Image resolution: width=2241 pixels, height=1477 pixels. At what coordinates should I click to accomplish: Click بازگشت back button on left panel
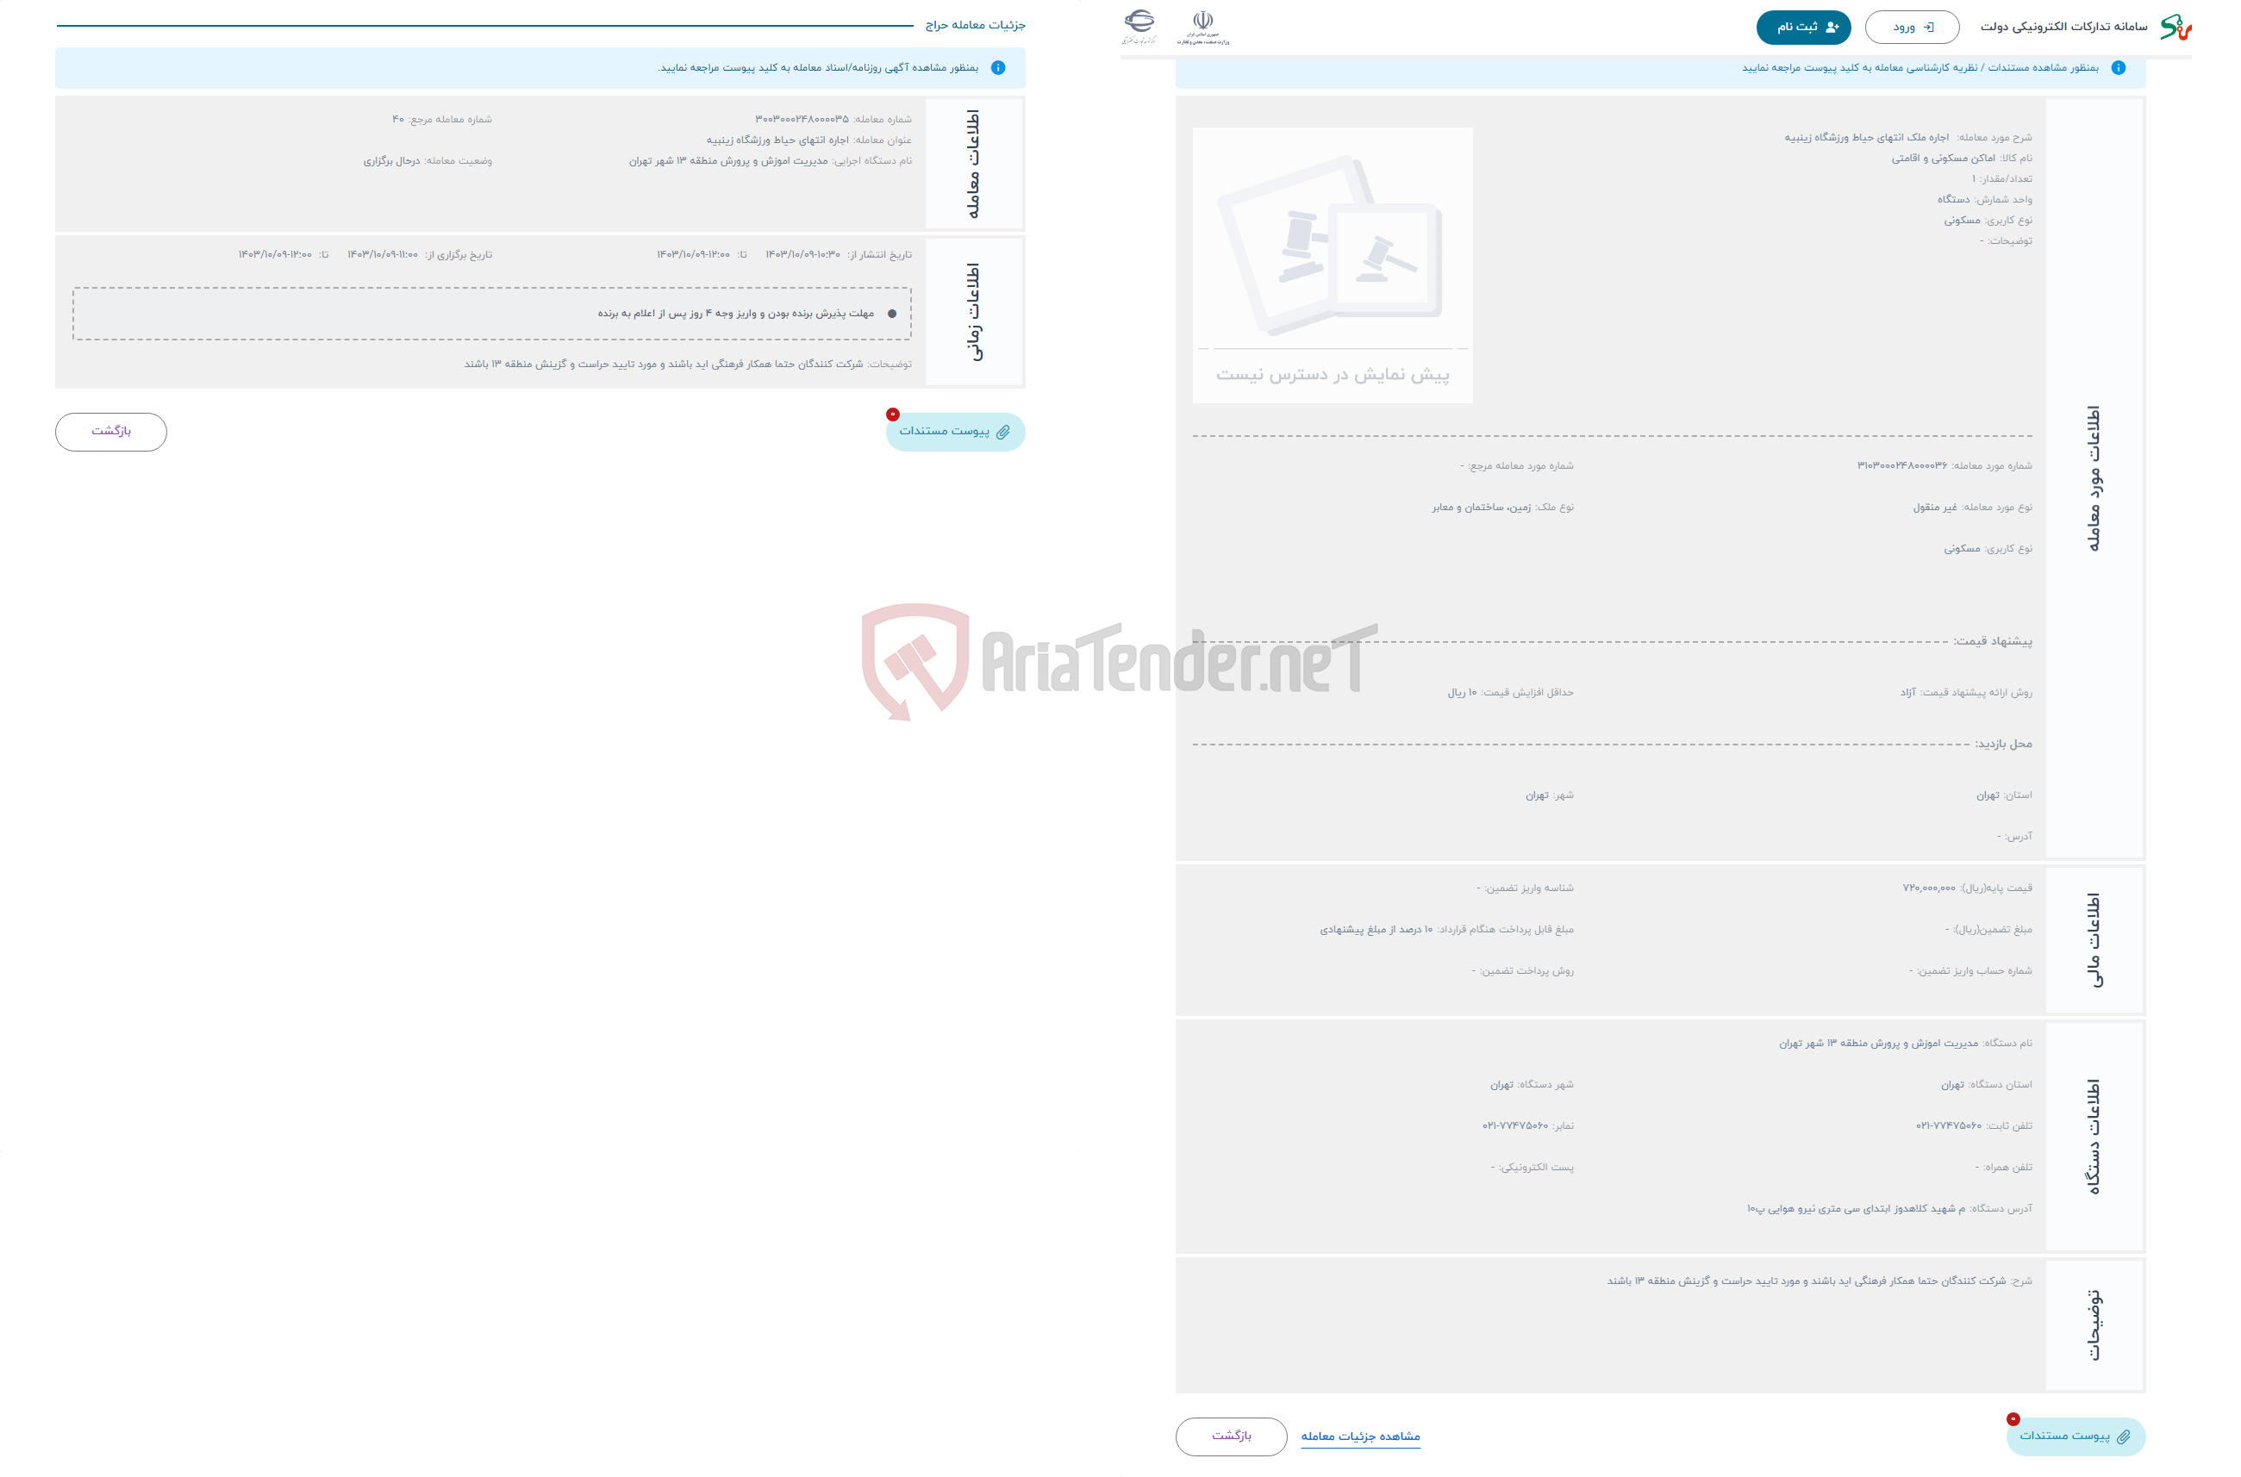click(112, 432)
